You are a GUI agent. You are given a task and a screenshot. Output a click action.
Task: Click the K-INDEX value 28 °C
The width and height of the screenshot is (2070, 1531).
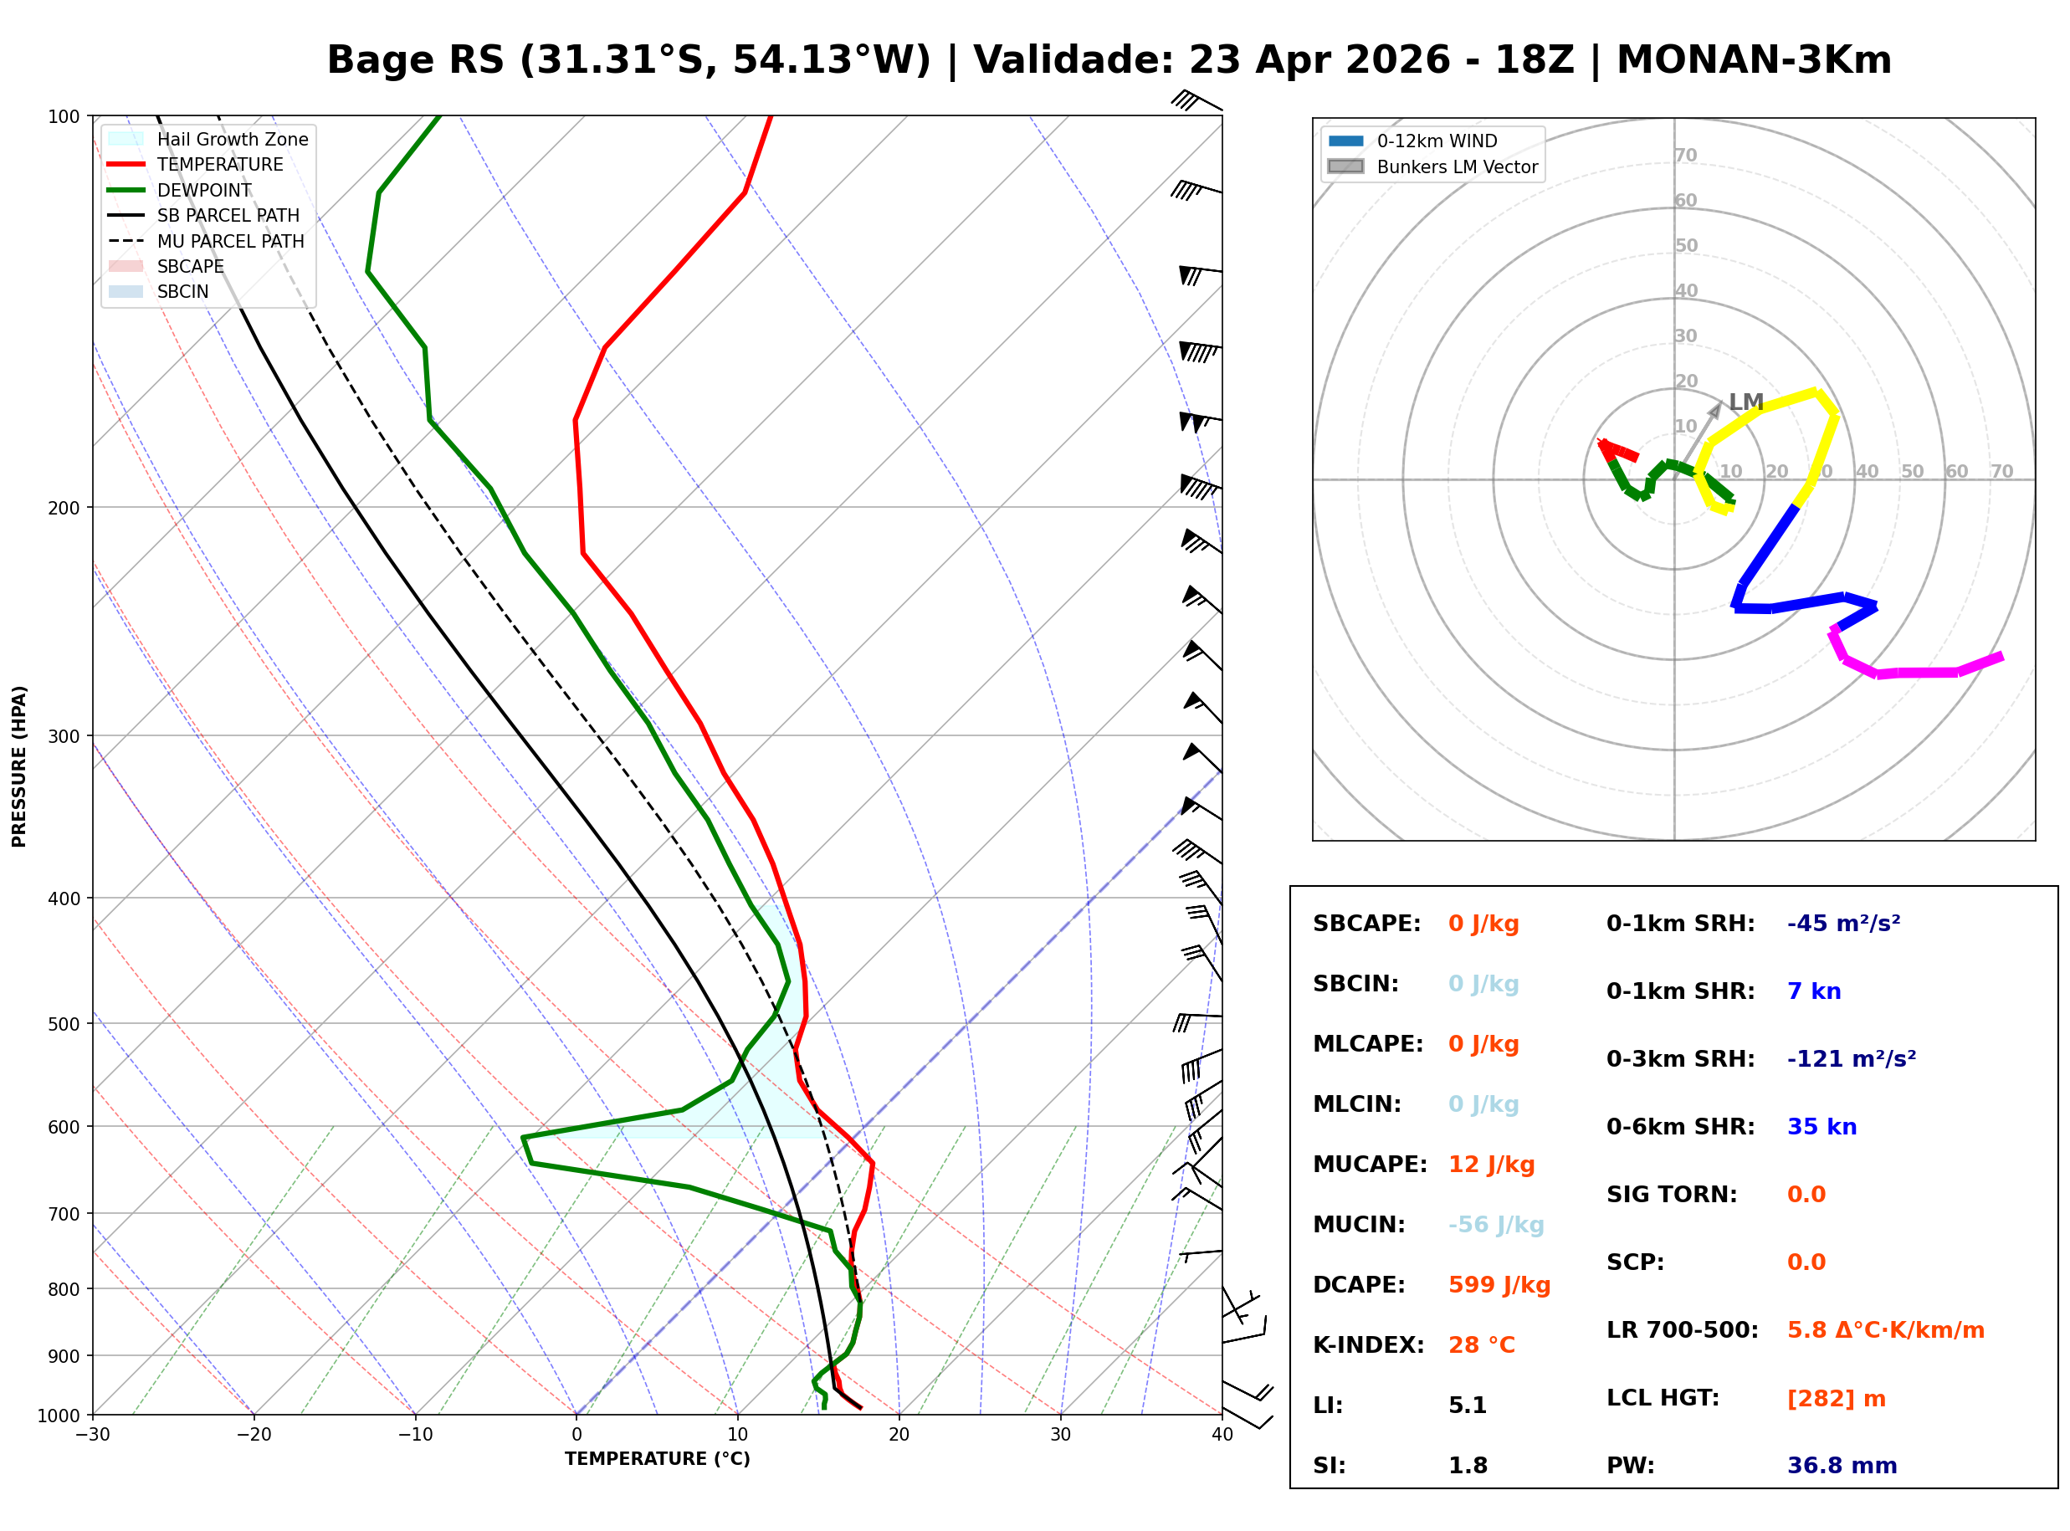(1483, 1345)
